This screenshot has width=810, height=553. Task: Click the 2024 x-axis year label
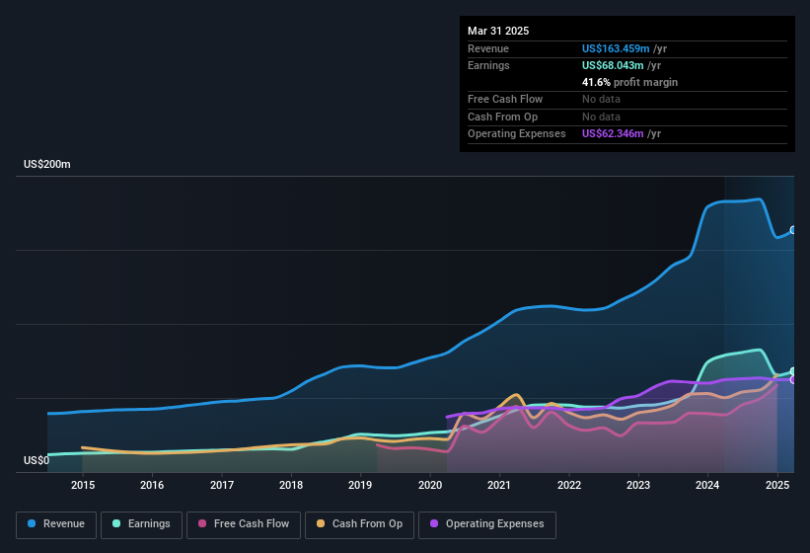(707, 485)
